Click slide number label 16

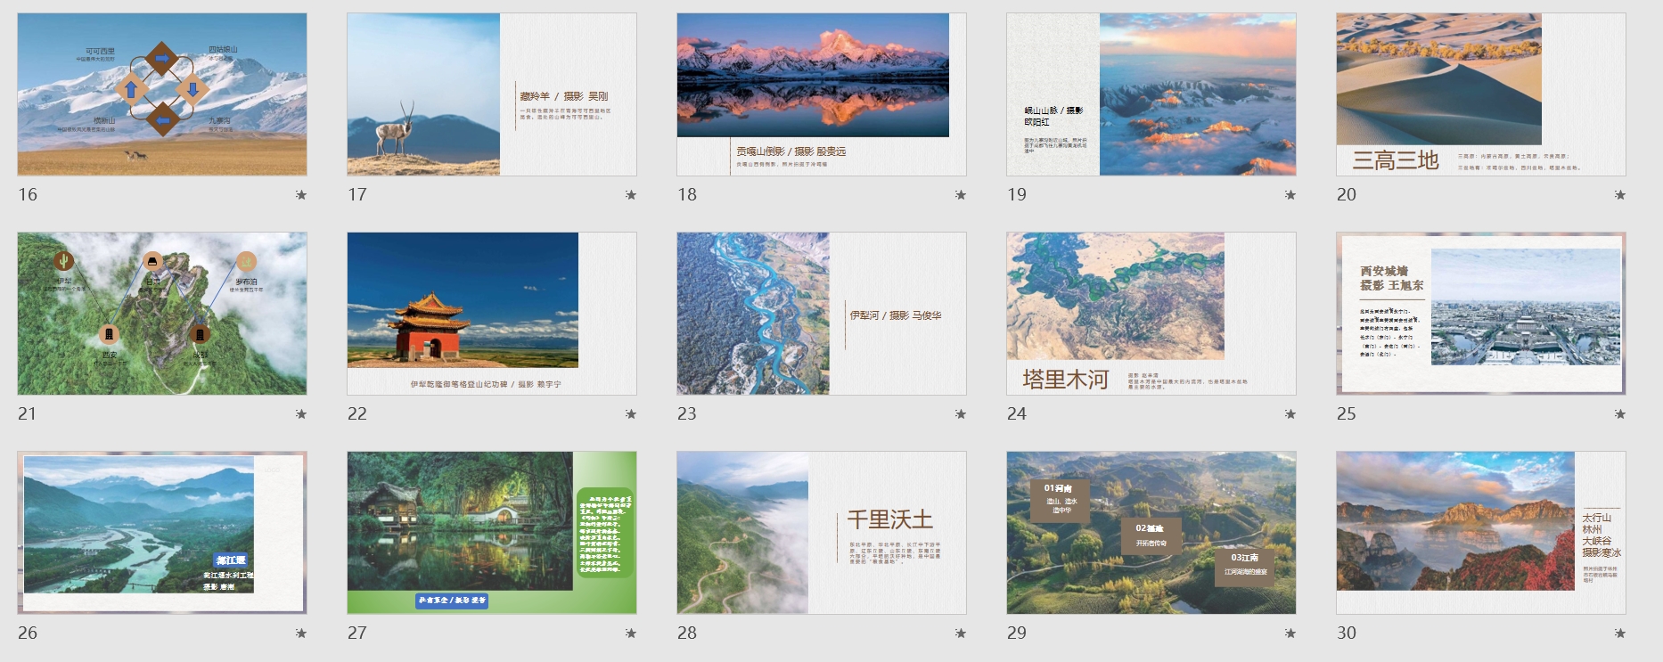[x=28, y=194]
